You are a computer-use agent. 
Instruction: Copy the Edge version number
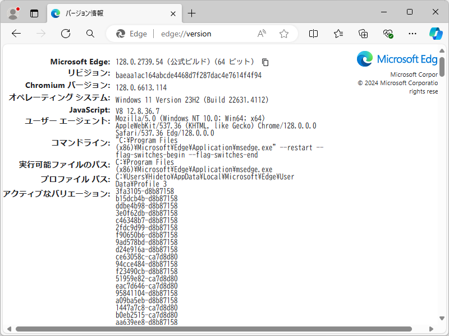point(264,62)
